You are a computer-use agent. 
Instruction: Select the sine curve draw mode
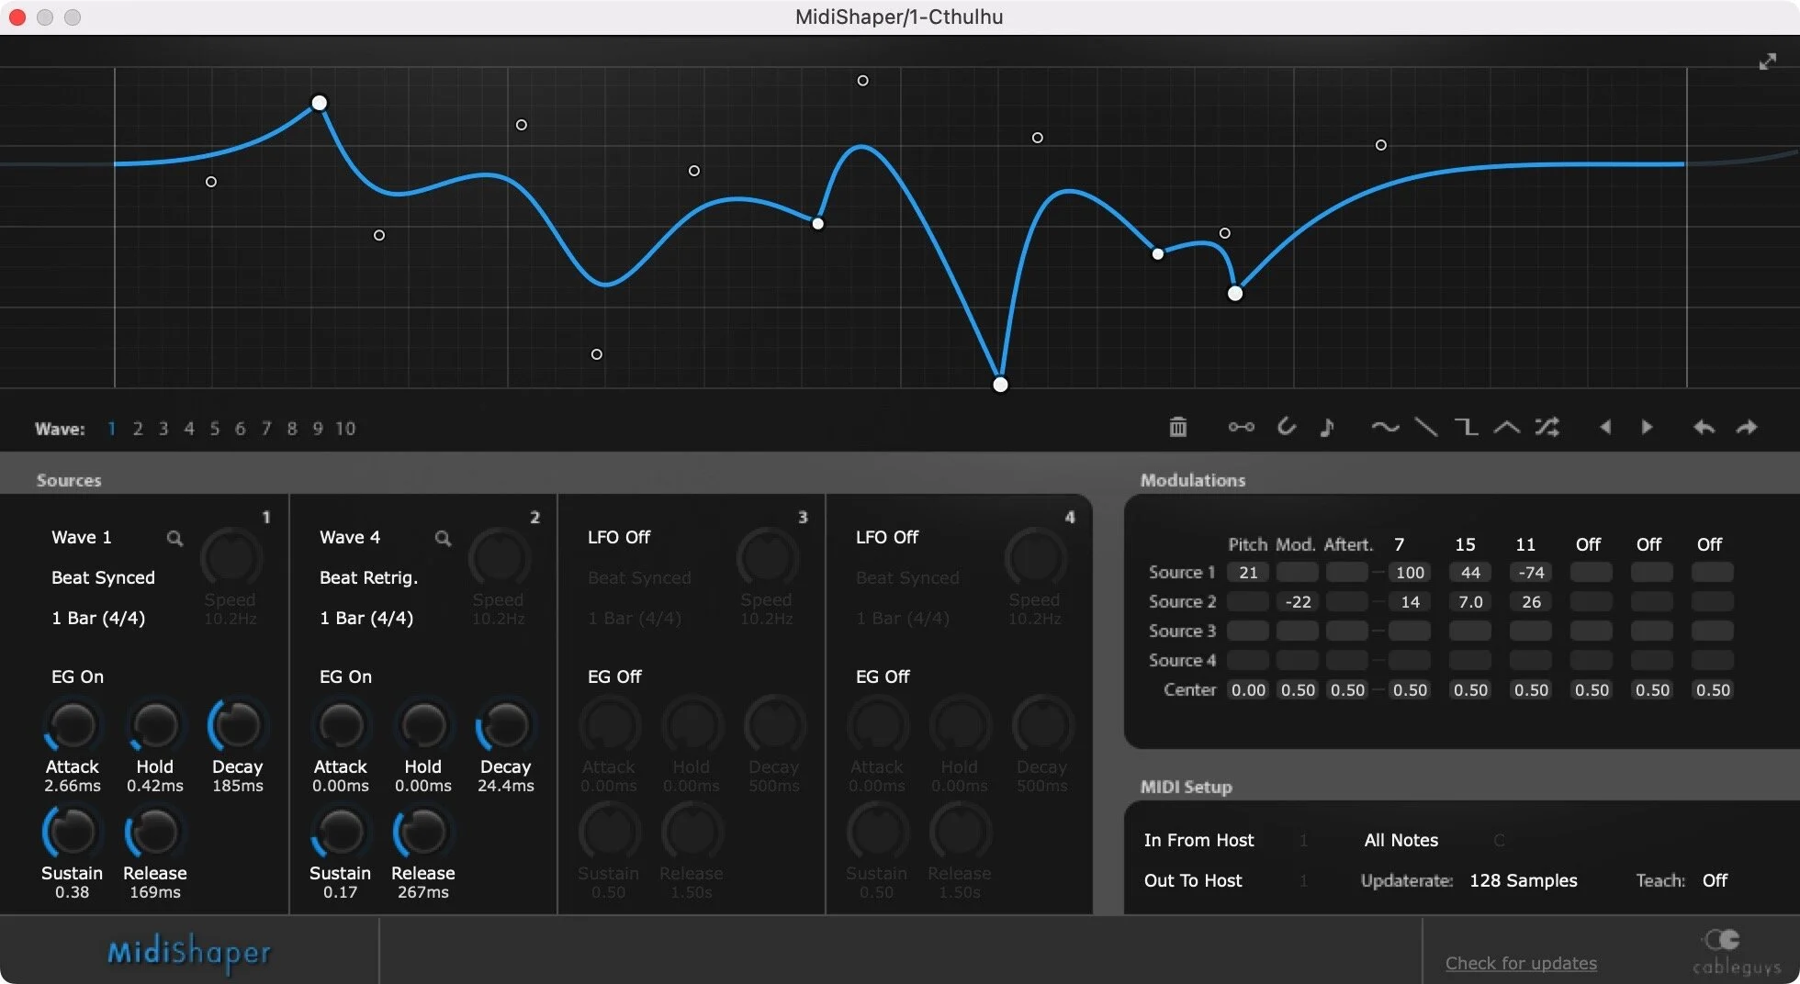[1385, 427]
